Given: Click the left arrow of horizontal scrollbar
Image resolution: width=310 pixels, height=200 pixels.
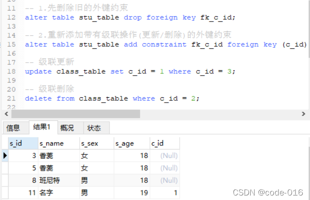Looking at the screenshot, I should tap(6, 114).
